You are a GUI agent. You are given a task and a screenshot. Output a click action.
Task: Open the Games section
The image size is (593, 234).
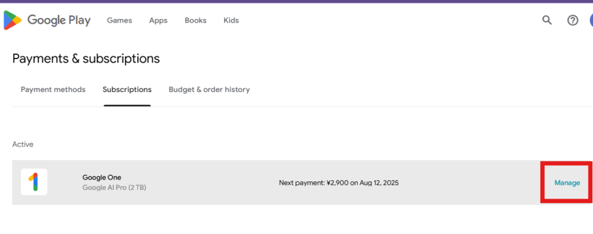(x=119, y=20)
